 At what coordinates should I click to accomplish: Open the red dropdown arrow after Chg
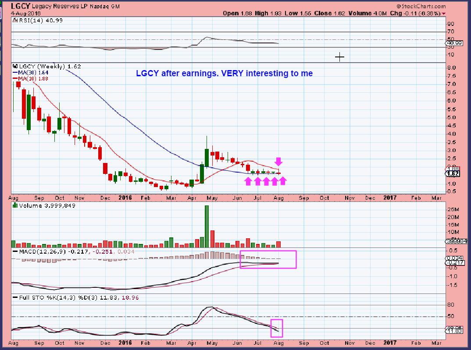click(444, 14)
